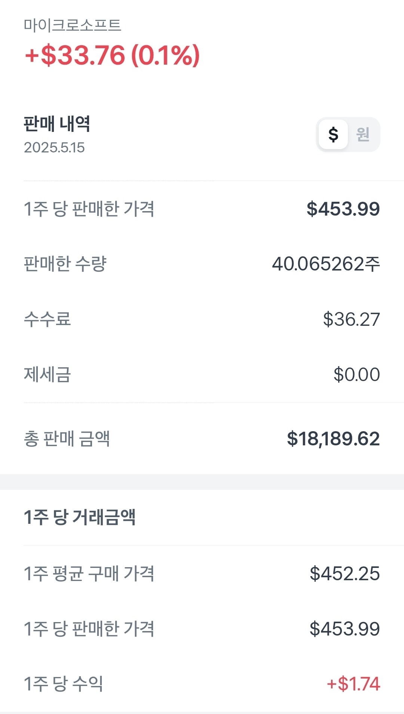Tap the $452.25 average purchase price
This screenshot has height=714, width=404.
345,574
